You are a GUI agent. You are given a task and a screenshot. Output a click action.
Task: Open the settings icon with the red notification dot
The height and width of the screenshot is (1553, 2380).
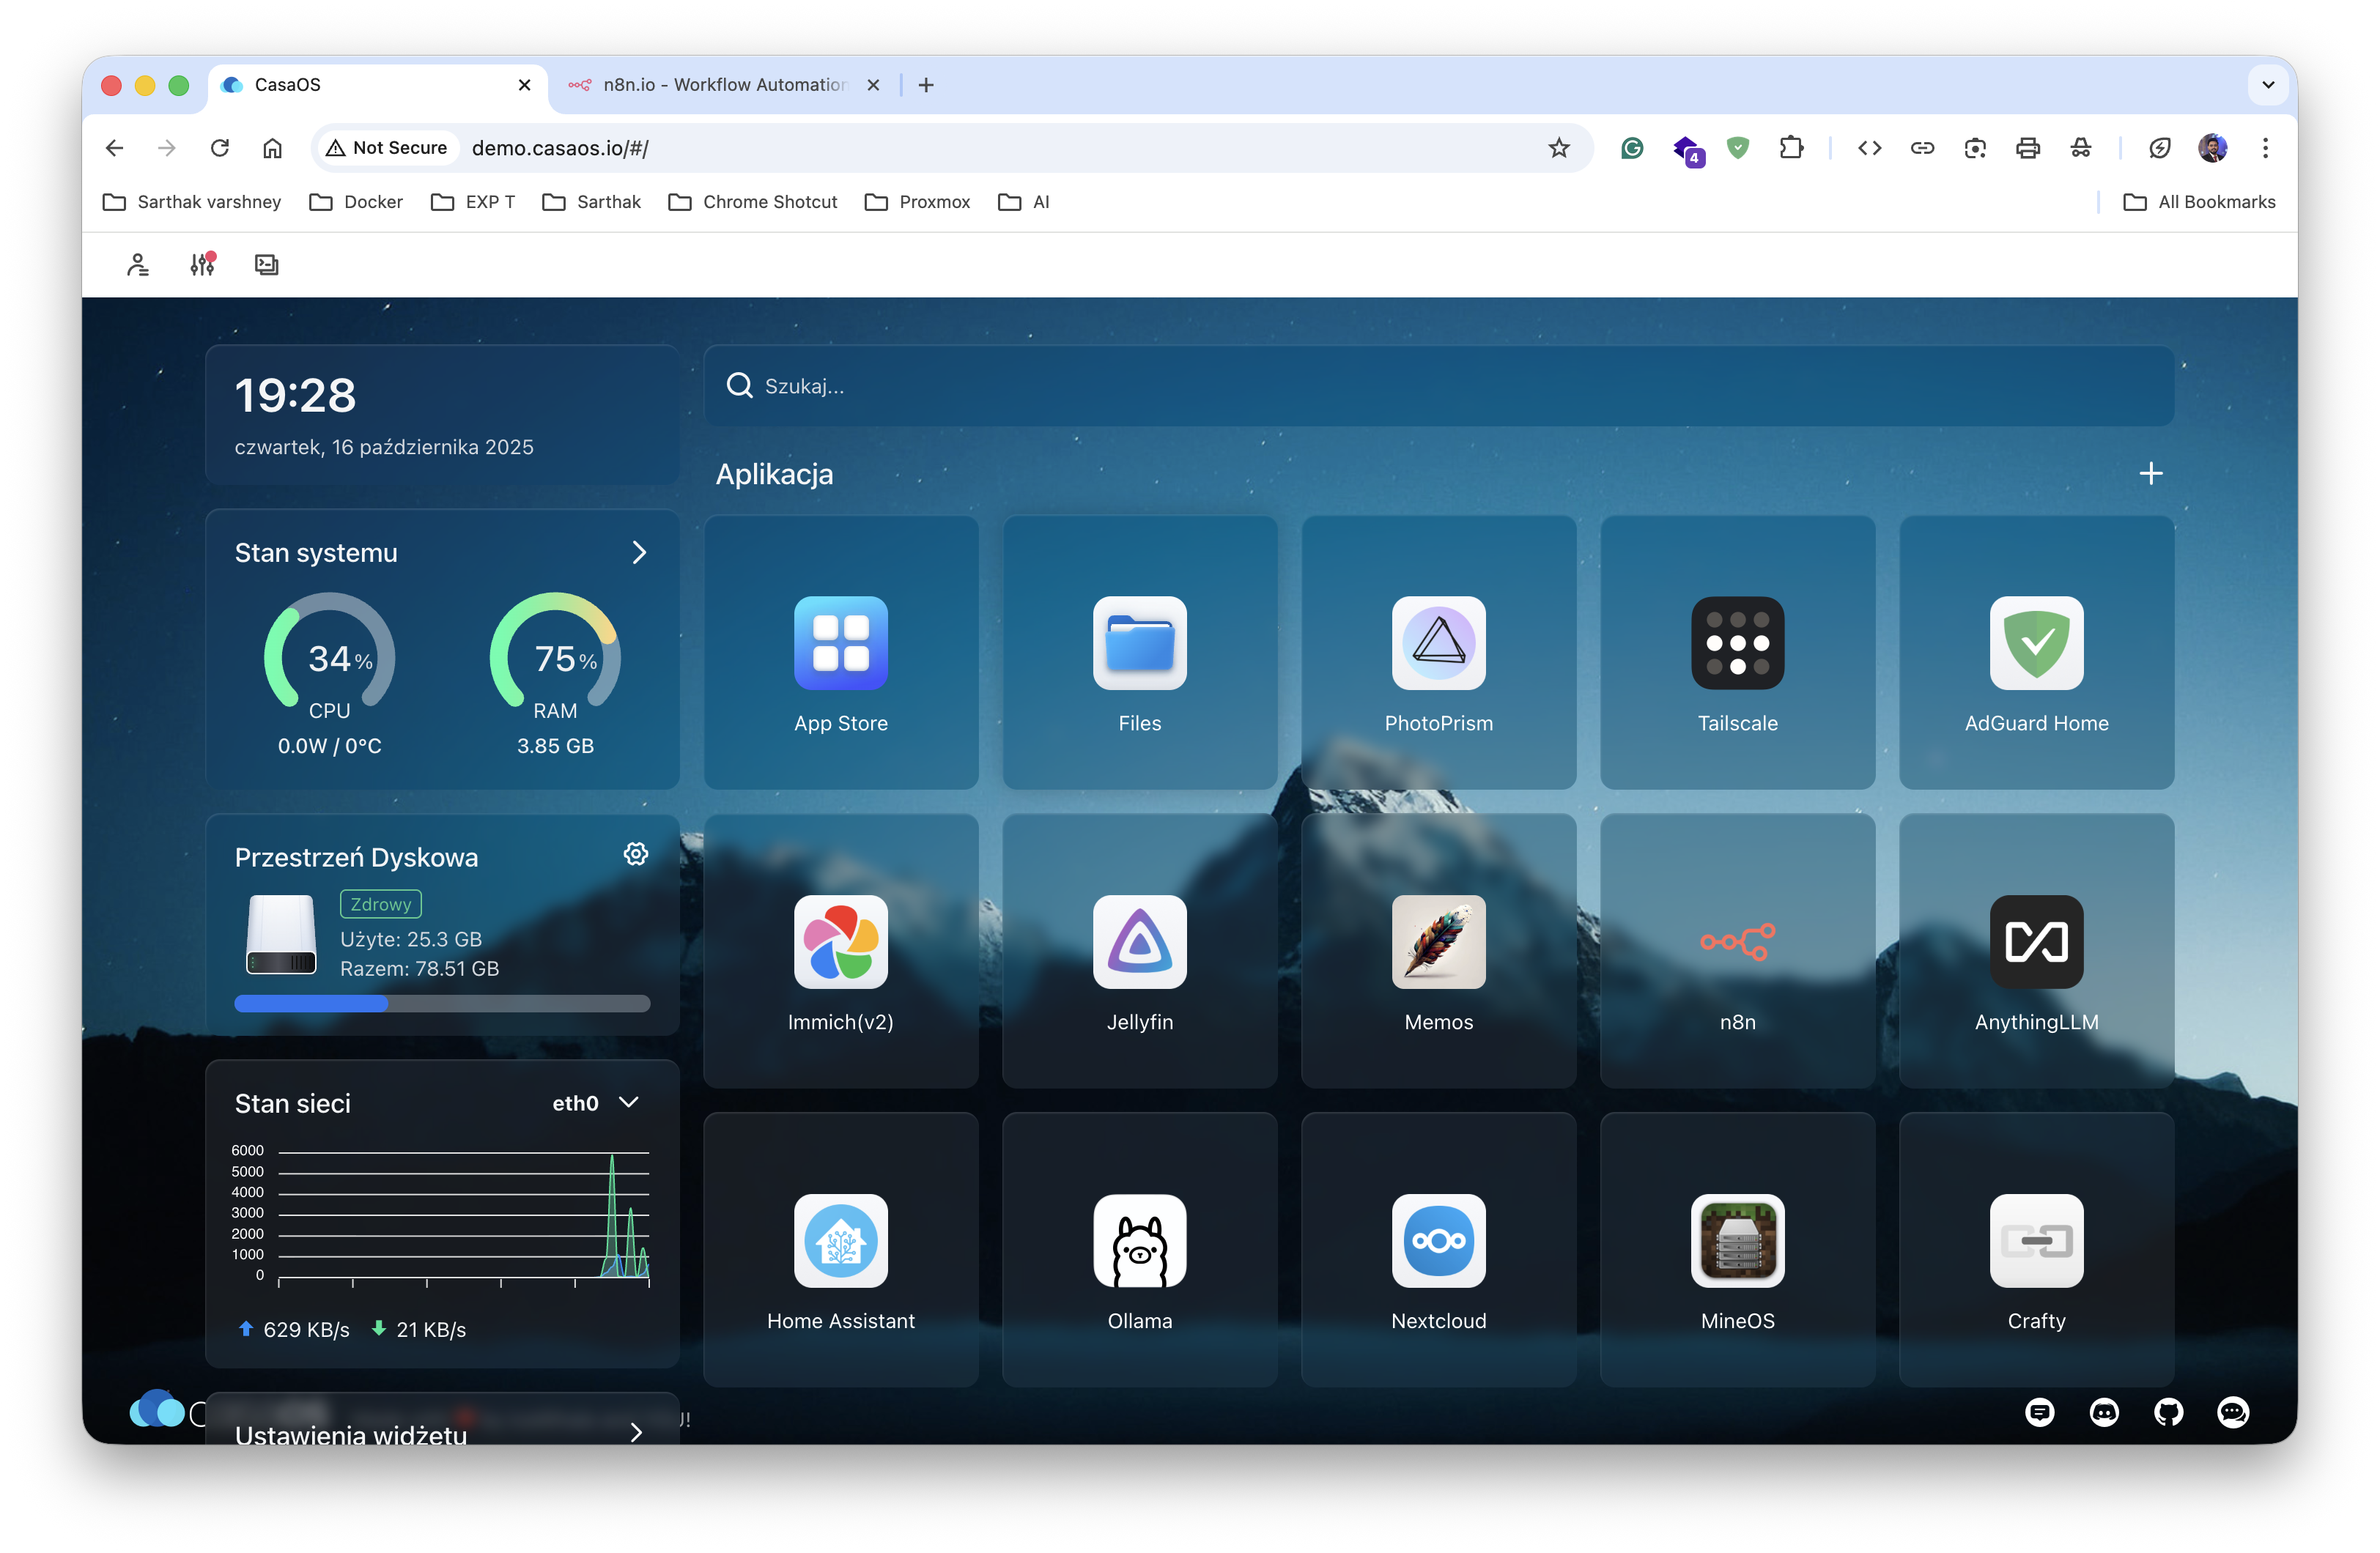202,264
